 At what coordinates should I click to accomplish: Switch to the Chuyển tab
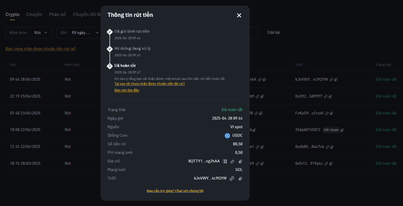34,15
